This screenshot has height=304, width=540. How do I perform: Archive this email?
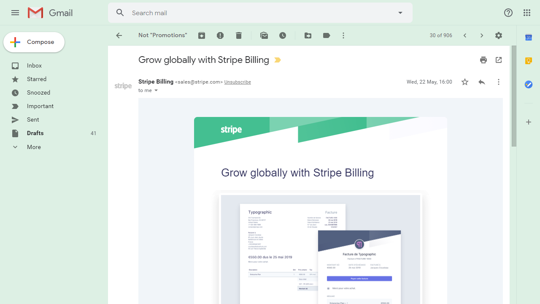point(202,35)
